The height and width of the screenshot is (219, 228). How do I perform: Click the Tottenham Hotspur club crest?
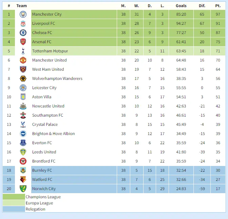click(23, 51)
